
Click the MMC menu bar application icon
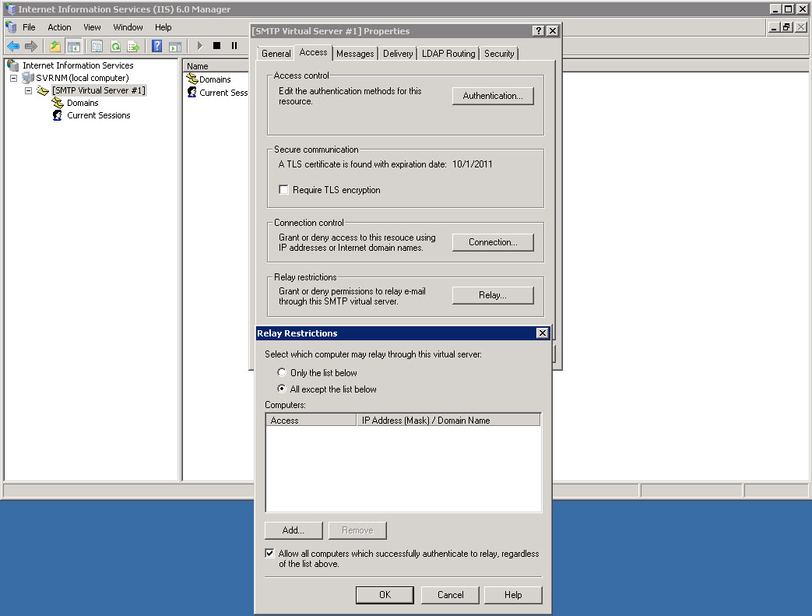[11, 27]
